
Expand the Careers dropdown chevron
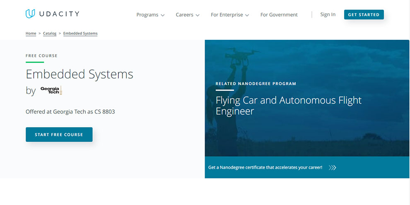[x=198, y=15]
